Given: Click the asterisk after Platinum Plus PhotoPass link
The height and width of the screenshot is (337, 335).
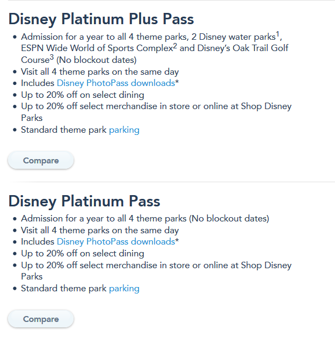Looking at the screenshot, I should coord(177,82).
